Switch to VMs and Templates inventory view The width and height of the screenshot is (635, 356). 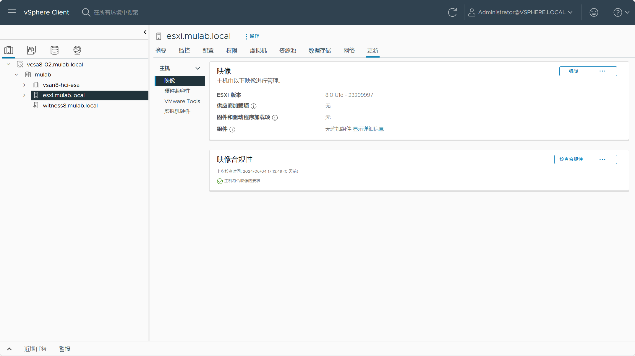32,50
